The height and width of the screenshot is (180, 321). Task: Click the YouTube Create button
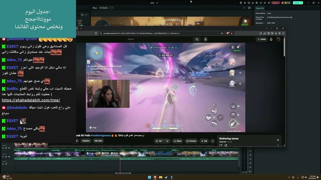[262, 39]
